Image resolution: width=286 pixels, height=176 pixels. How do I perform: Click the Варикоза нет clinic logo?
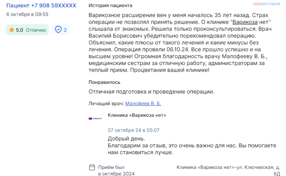[95, 119]
